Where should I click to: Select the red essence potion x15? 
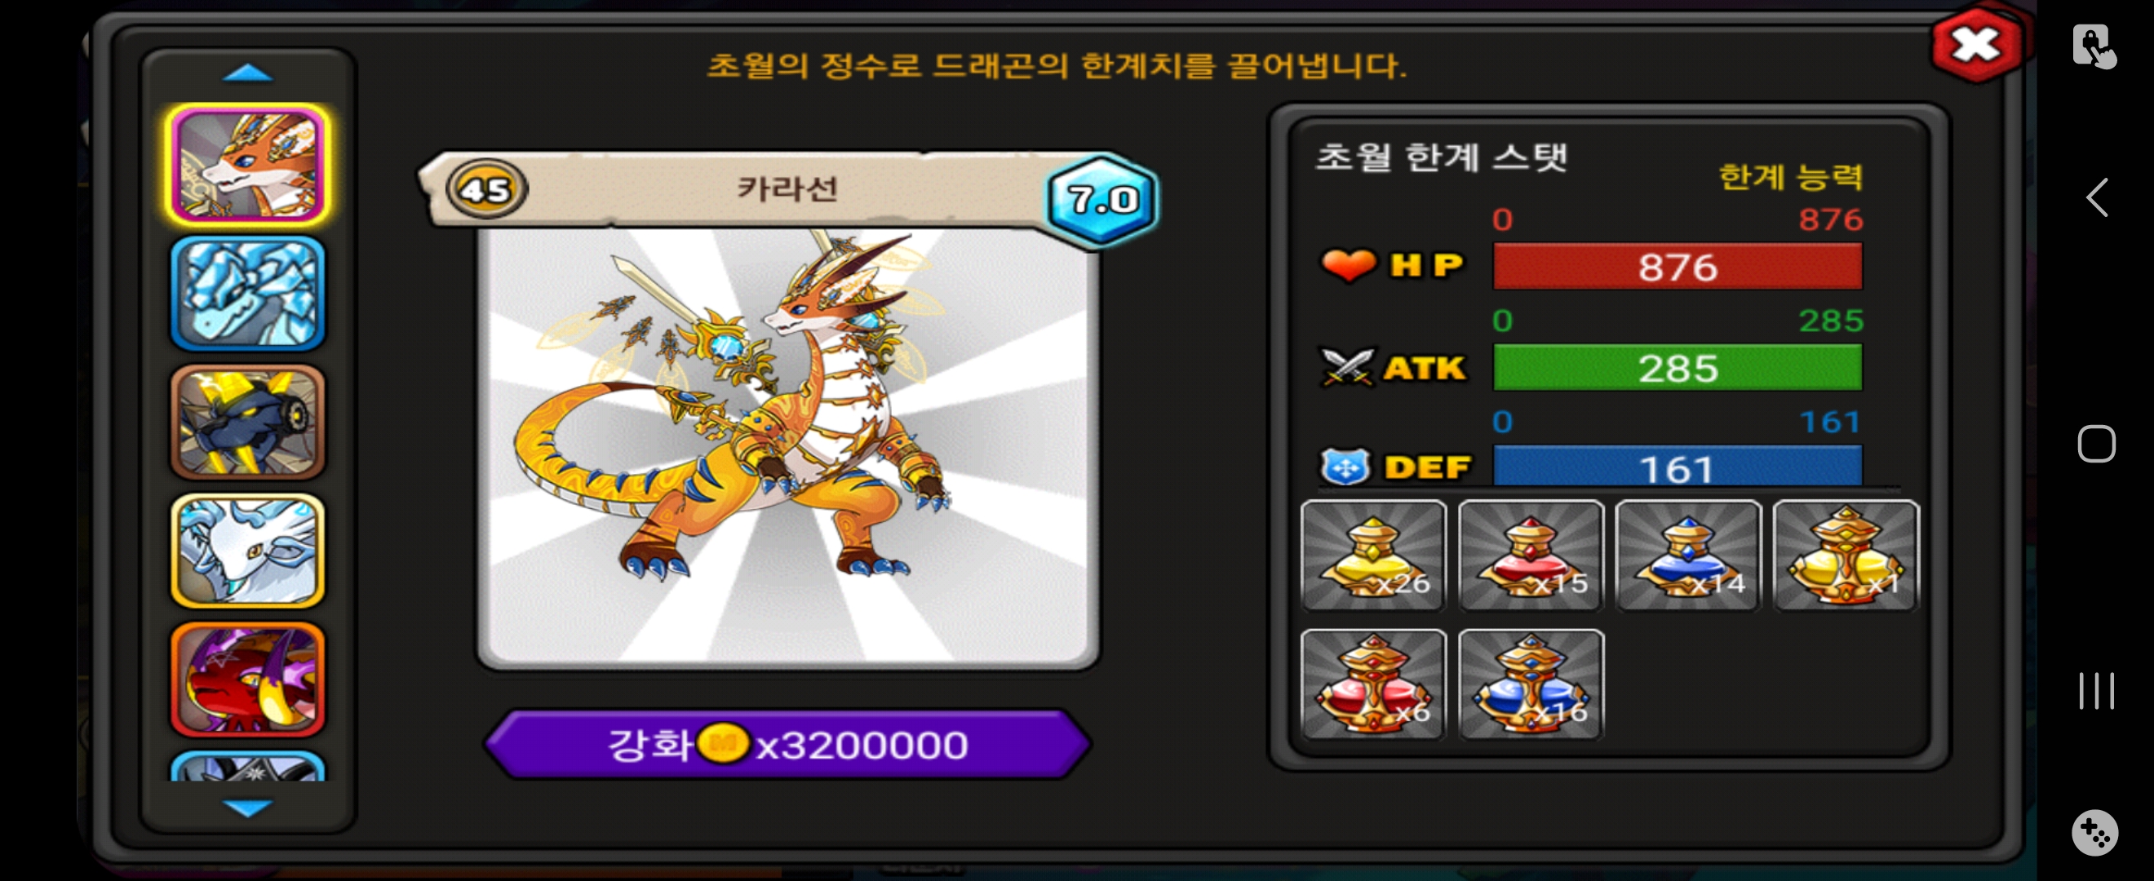coord(1531,555)
